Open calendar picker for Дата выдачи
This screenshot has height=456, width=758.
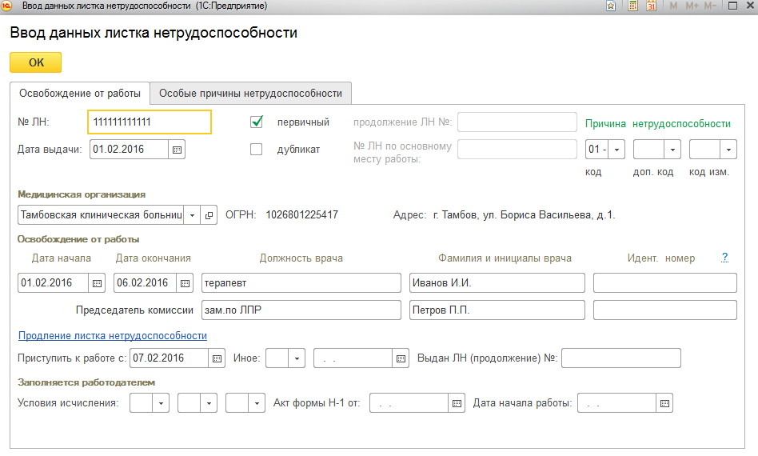pyautogui.click(x=177, y=150)
